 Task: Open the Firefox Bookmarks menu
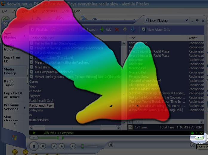tap(49, 11)
